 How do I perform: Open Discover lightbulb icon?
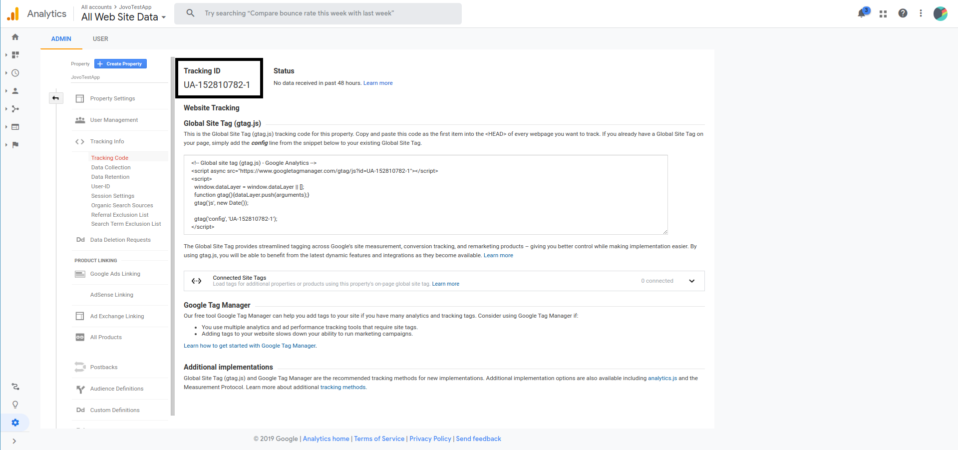pyautogui.click(x=15, y=405)
